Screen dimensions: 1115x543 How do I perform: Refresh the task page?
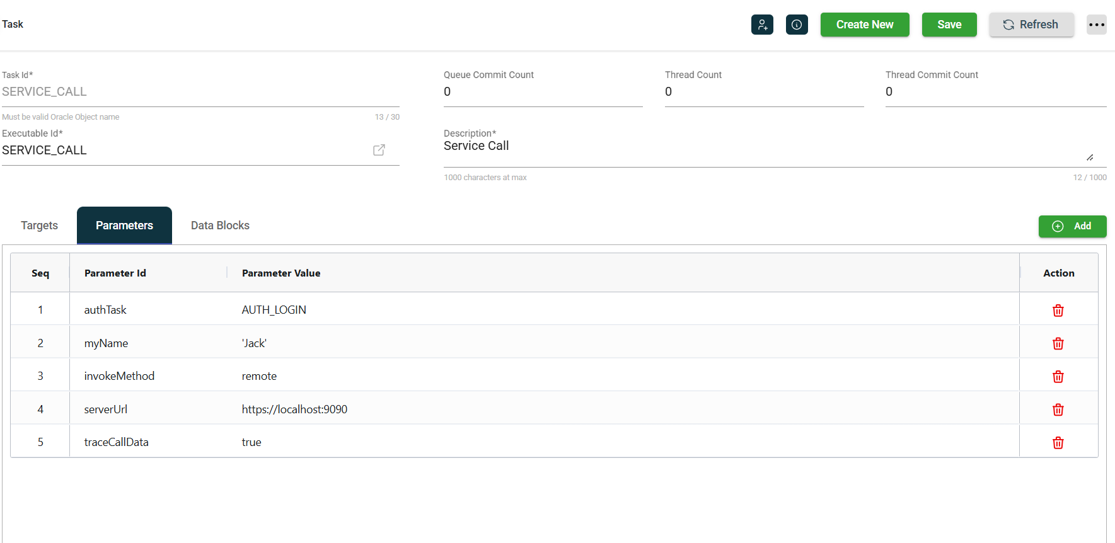[x=1031, y=25]
